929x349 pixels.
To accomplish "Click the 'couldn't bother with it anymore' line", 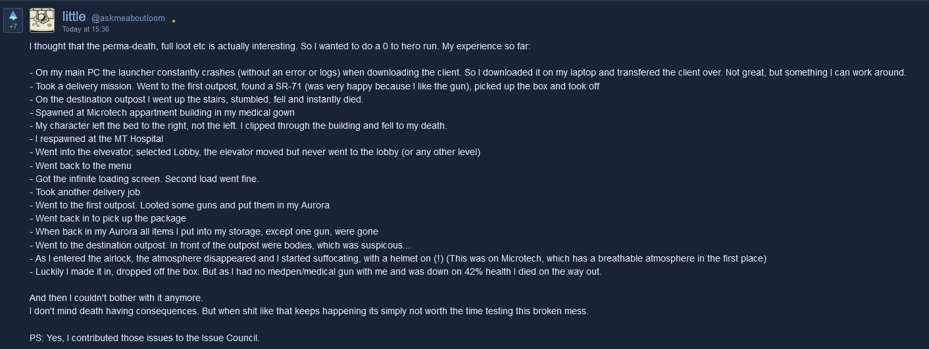I will pos(116,298).
